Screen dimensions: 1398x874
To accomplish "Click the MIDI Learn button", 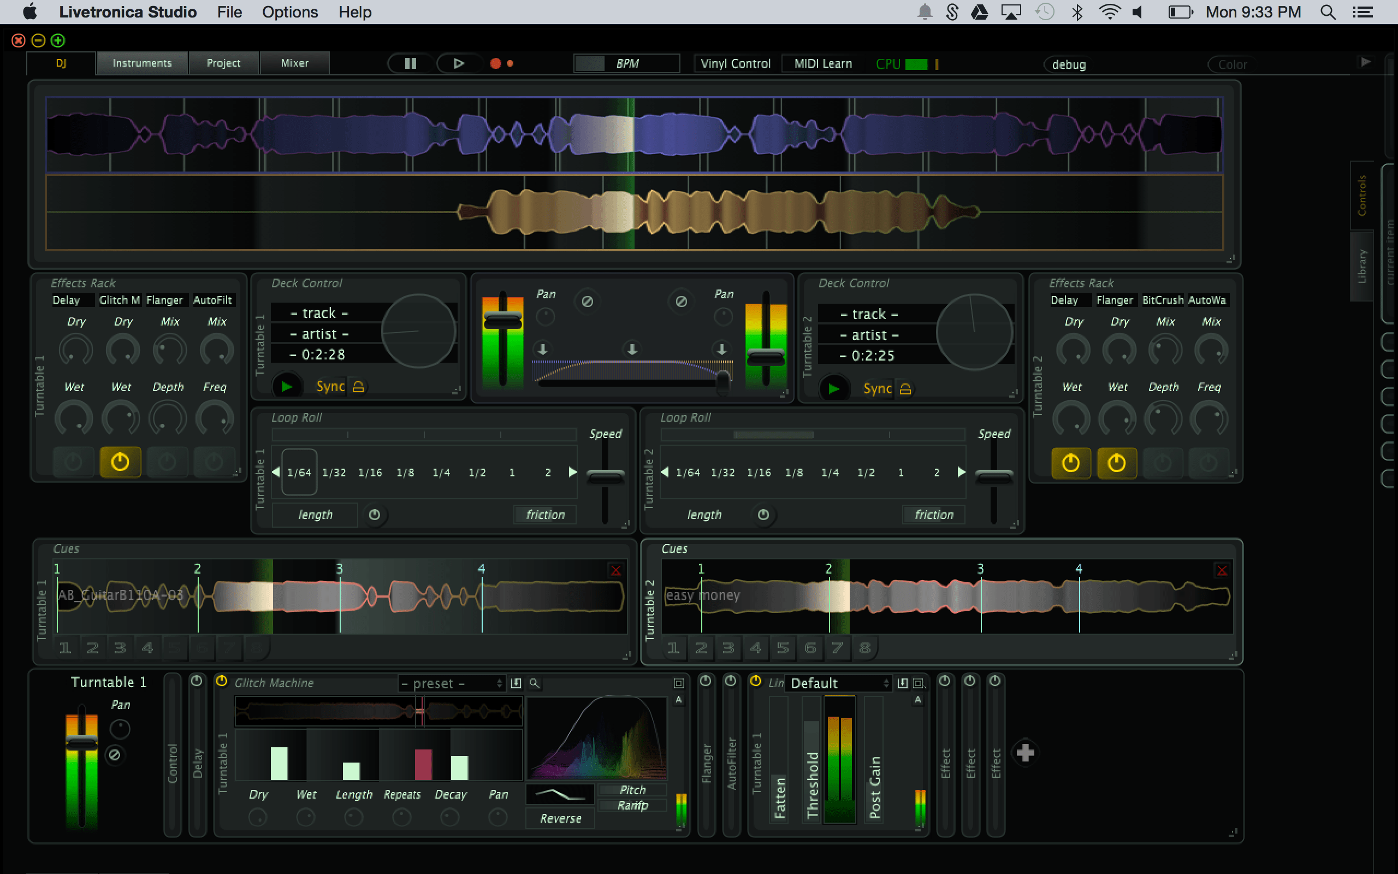I will 824,64.
